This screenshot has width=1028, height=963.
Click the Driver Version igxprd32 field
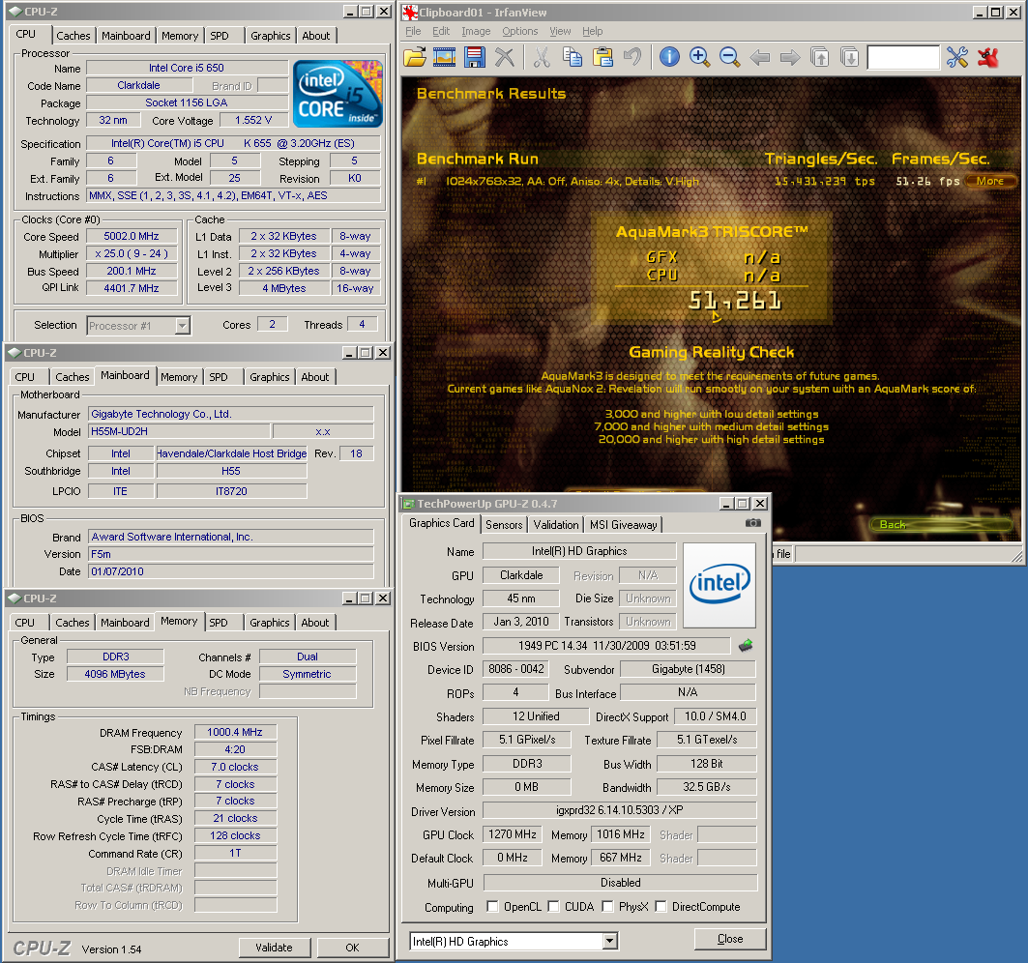pyautogui.click(x=620, y=810)
